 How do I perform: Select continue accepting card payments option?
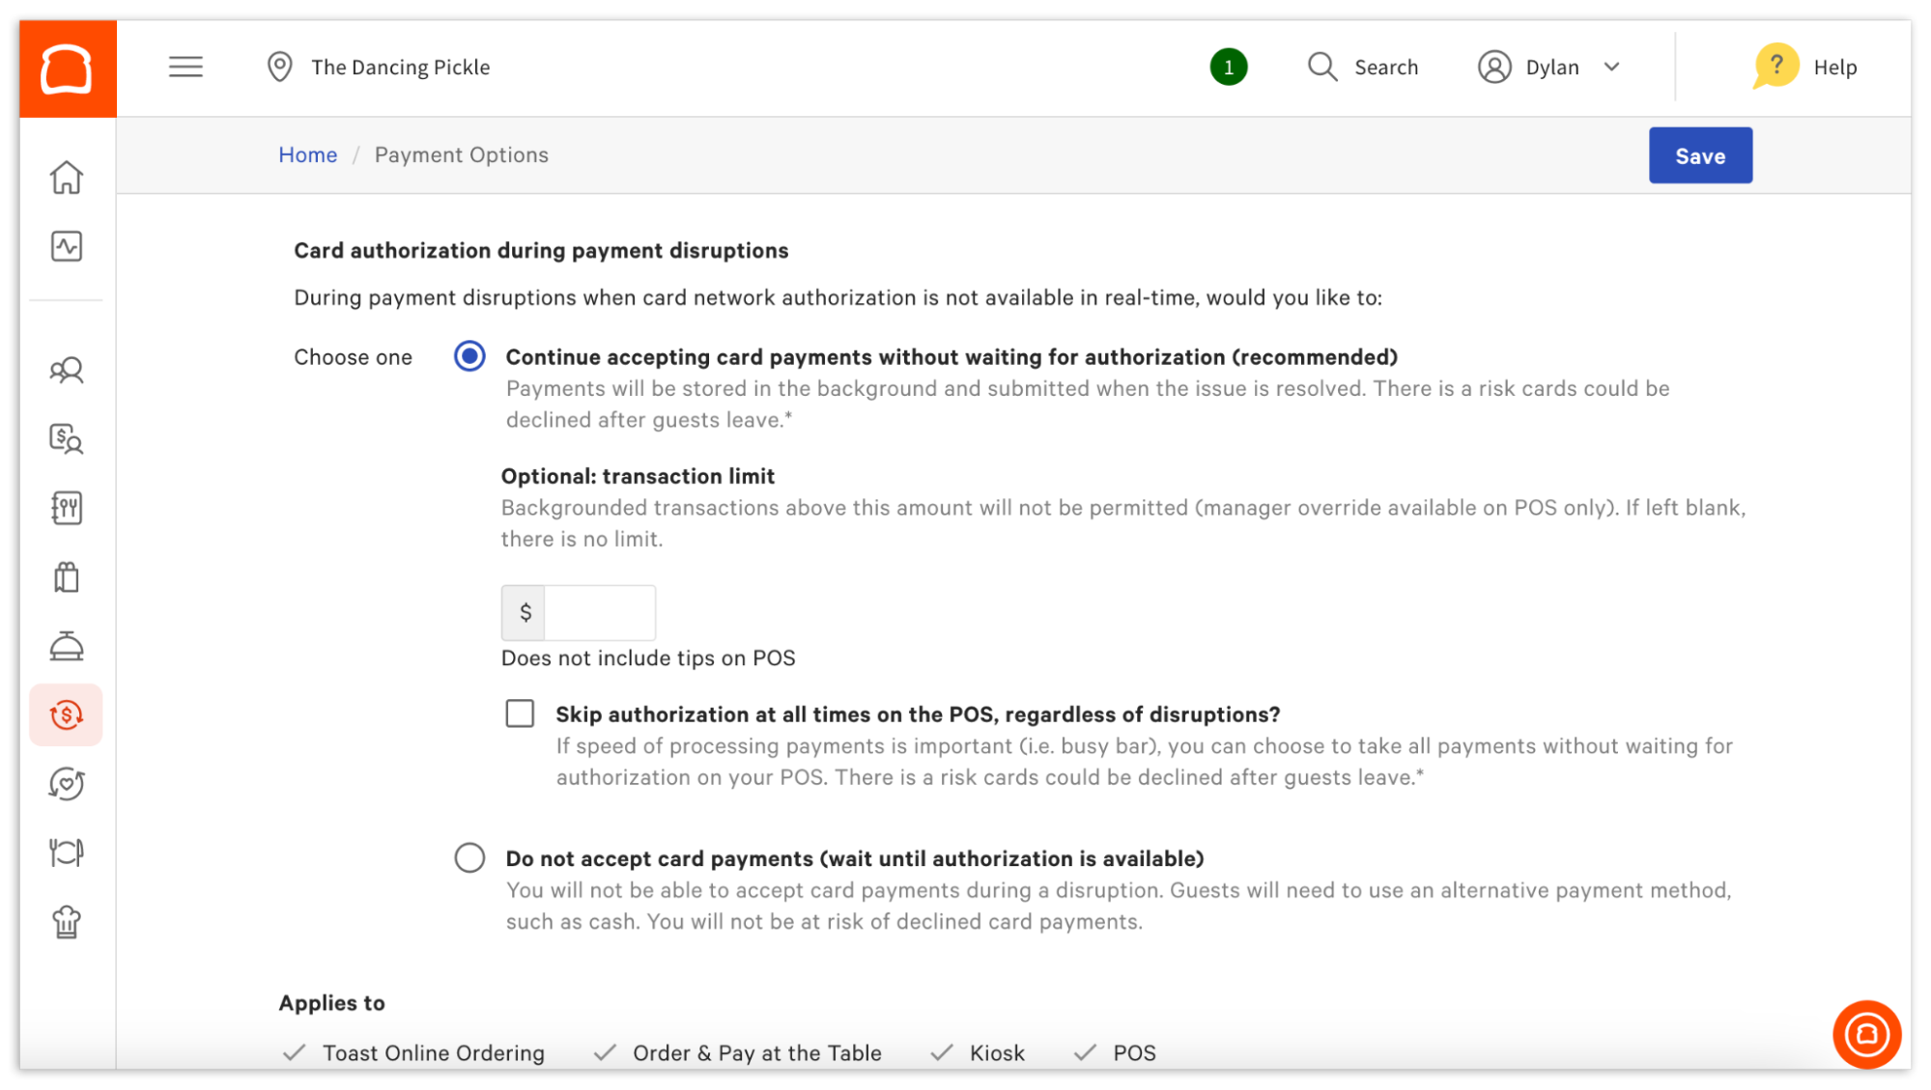(x=469, y=356)
